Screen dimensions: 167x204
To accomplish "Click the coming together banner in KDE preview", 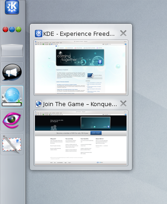I will click(80, 57).
